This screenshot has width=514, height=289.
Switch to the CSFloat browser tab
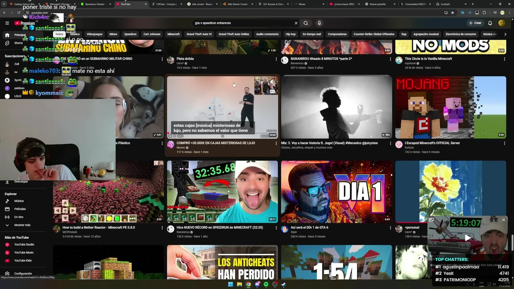coord(167,4)
